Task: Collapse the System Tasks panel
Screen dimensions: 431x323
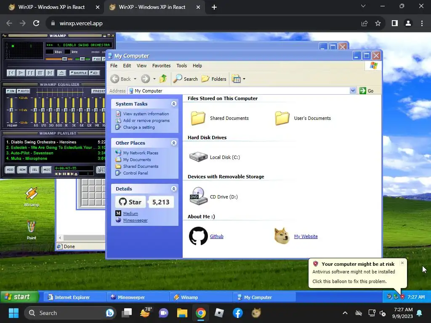Action: (x=174, y=104)
